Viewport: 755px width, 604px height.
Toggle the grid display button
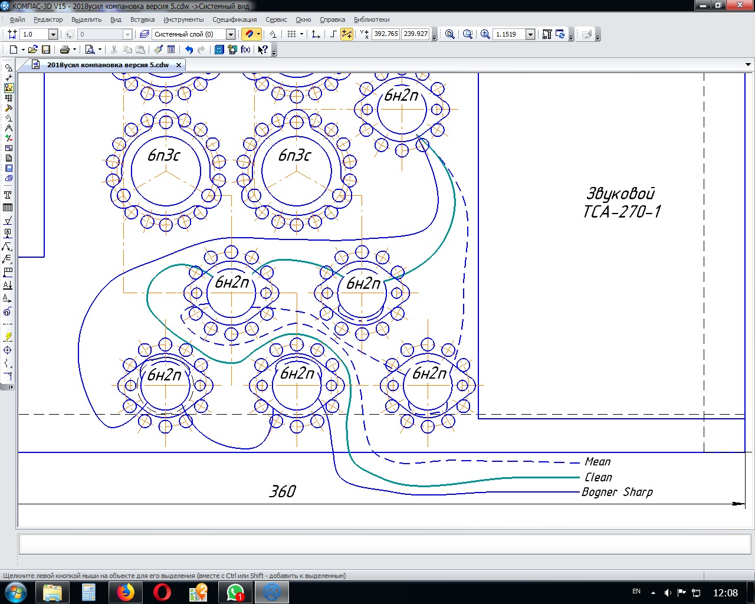291,34
